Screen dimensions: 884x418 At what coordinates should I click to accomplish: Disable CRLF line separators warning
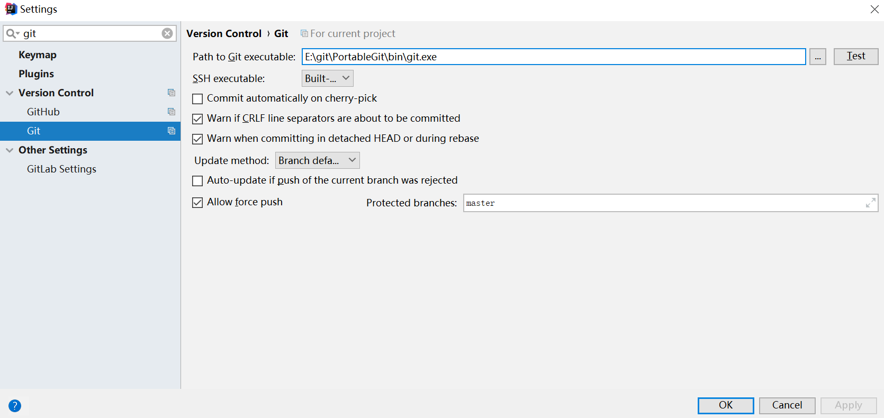point(197,119)
